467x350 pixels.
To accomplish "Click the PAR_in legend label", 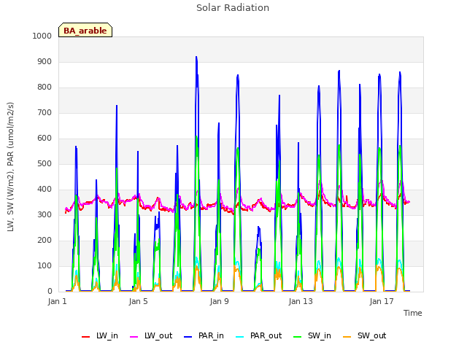I will [211, 335].
